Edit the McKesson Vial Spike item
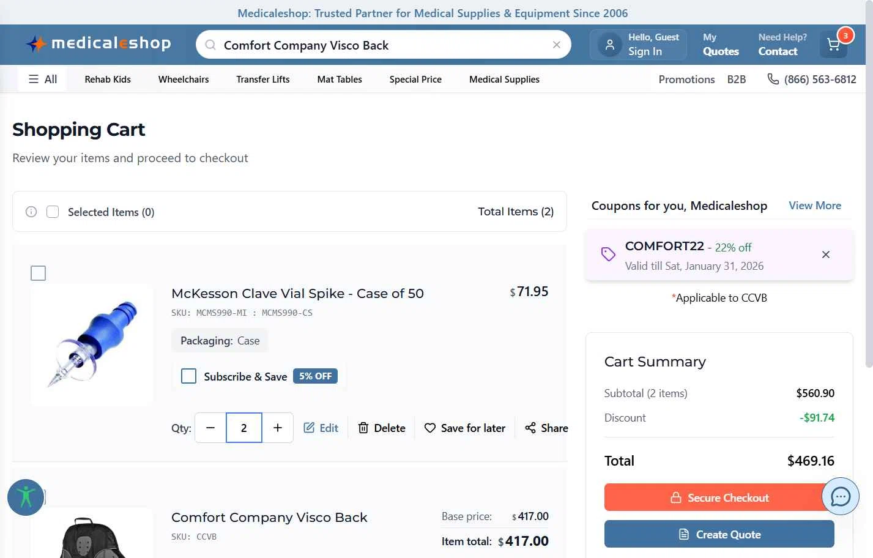Screen dimensions: 873x558 (321, 428)
